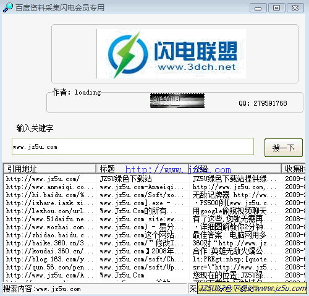Click the magnifier app icon in the title bar
This screenshot has width=309, height=296.
[x=8, y=7]
